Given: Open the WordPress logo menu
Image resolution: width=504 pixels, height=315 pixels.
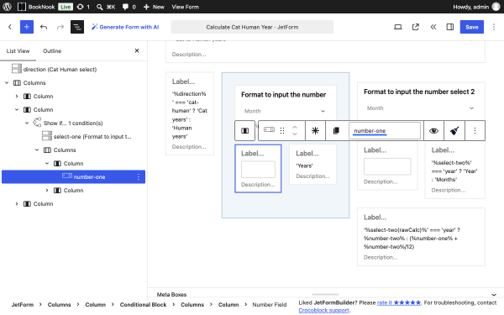Looking at the screenshot, I should (7, 7).
